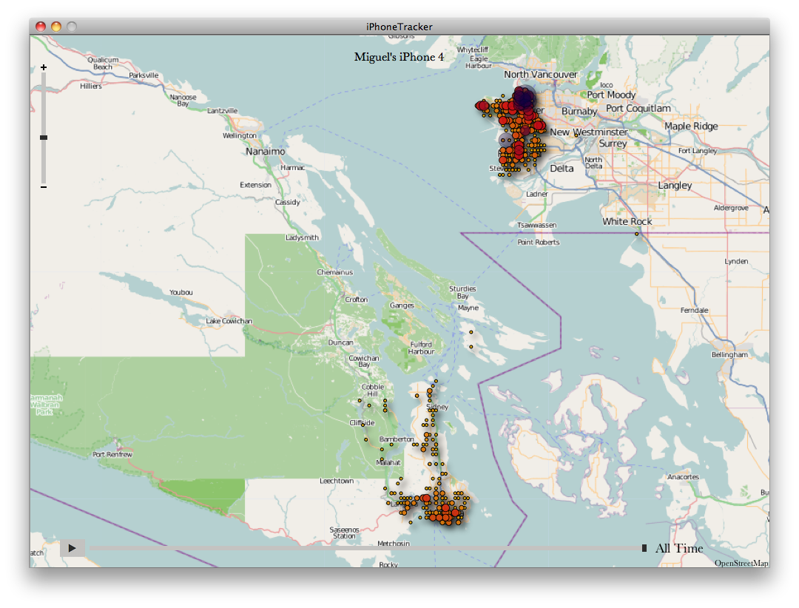Click the Tsawwassen map label
Image resolution: width=799 pixels, height=608 pixels.
pos(536,226)
